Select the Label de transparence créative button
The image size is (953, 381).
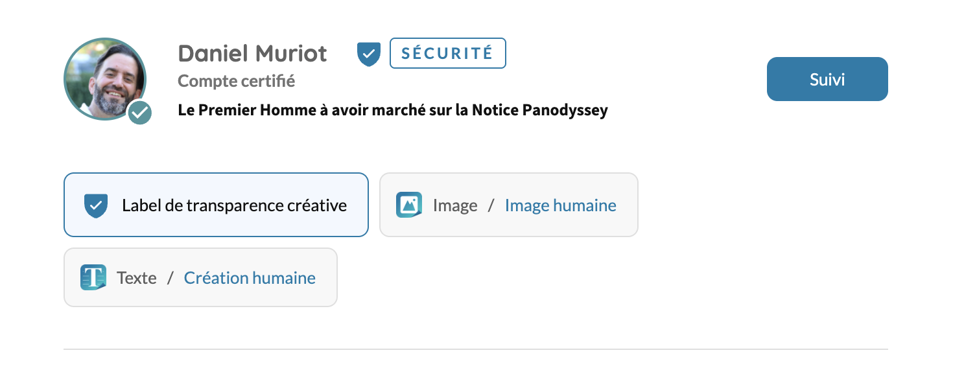coord(216,205)
